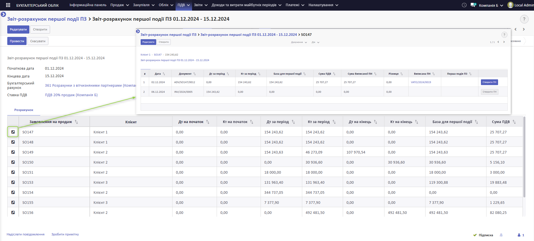Open the ПДВ 20% продаж link

coord(71,95)
